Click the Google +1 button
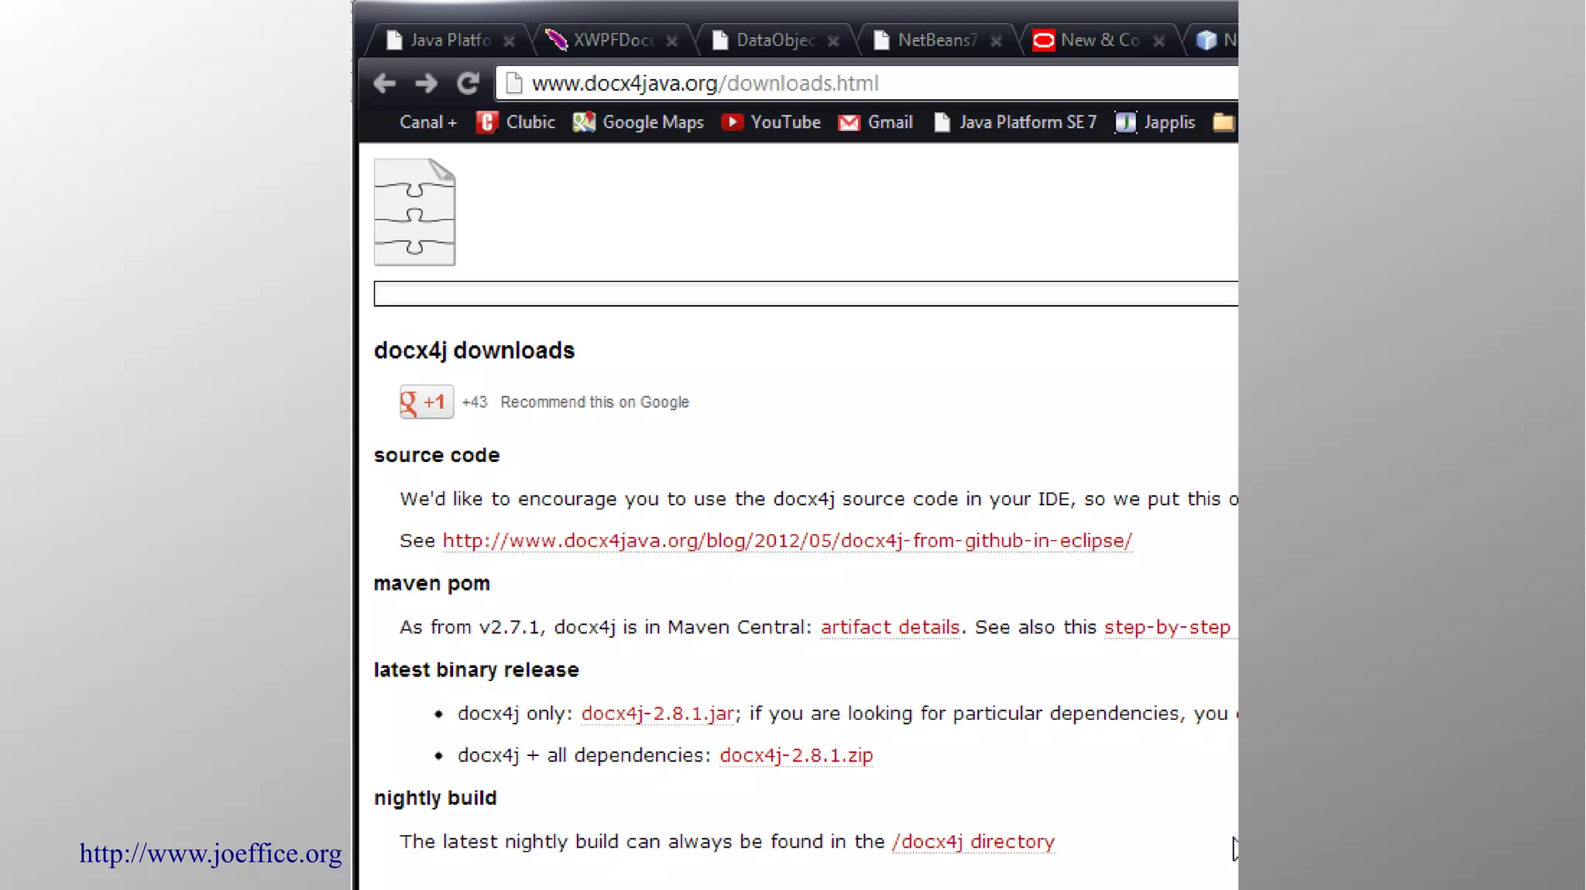This screenshot has width=1586, height=890. pyautogui.click(x=426, y=402)
